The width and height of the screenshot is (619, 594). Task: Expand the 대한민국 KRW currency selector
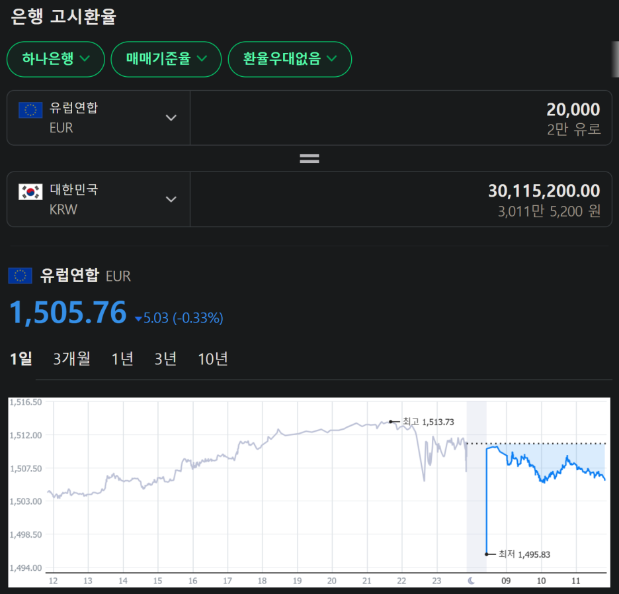(99, 199)
